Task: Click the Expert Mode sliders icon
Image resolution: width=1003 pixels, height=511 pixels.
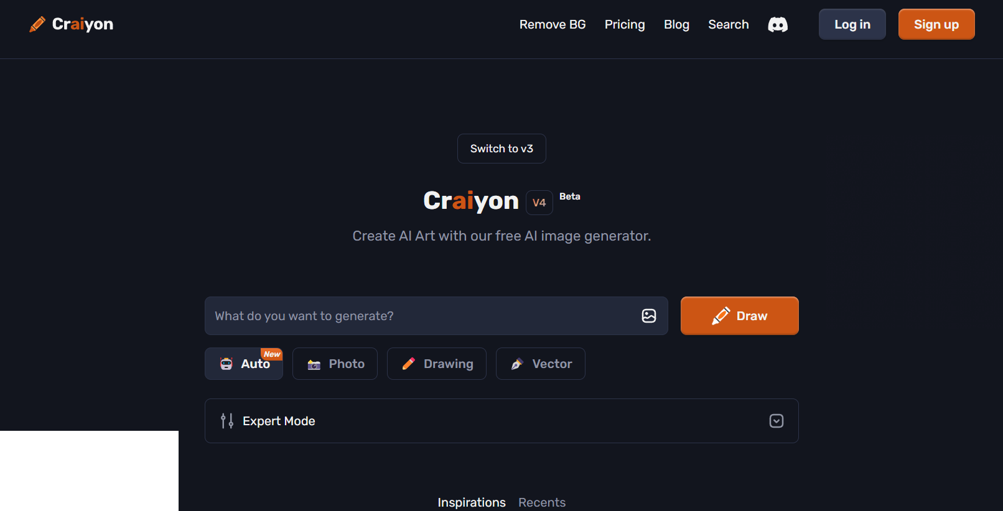Action: [227, 421]
